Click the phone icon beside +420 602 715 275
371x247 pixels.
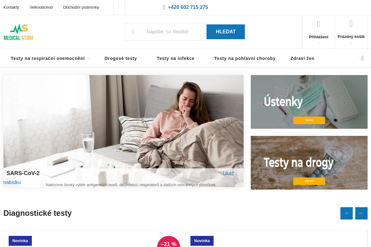[x=164, y=7]
